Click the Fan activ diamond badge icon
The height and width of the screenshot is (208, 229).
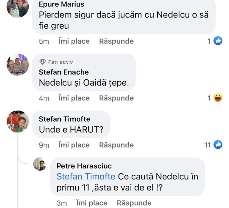pyautogui.click(x=43, y=62)
